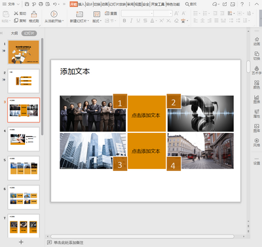
Task: Open the 特色功能 ribbon tab
Action: coord(173,4)
